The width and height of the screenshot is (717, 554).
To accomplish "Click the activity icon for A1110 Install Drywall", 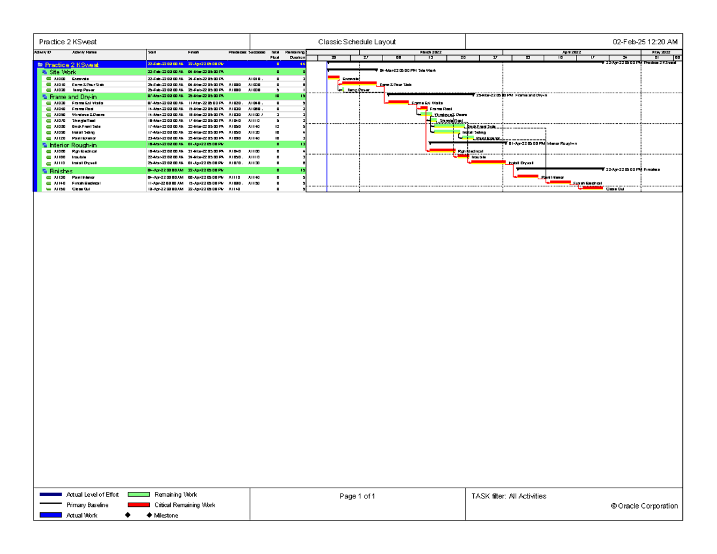I will click(x=48, y=163).
